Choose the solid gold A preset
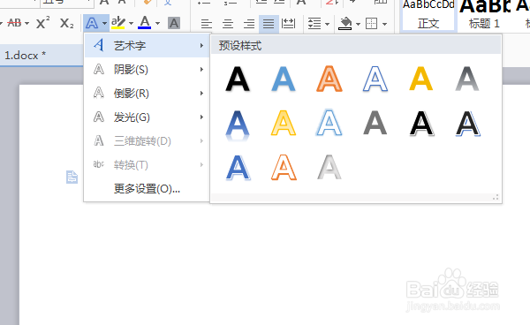 click(x=420, y=79)
